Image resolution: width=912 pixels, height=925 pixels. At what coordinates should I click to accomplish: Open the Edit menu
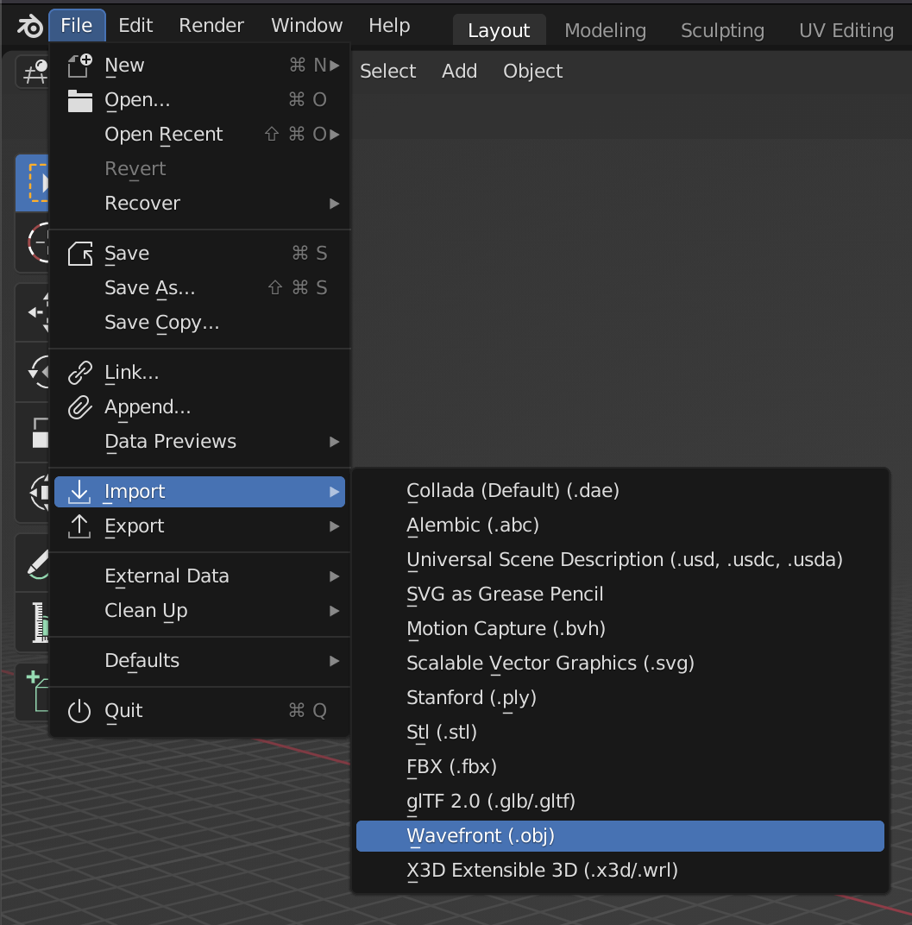[135, 25]
